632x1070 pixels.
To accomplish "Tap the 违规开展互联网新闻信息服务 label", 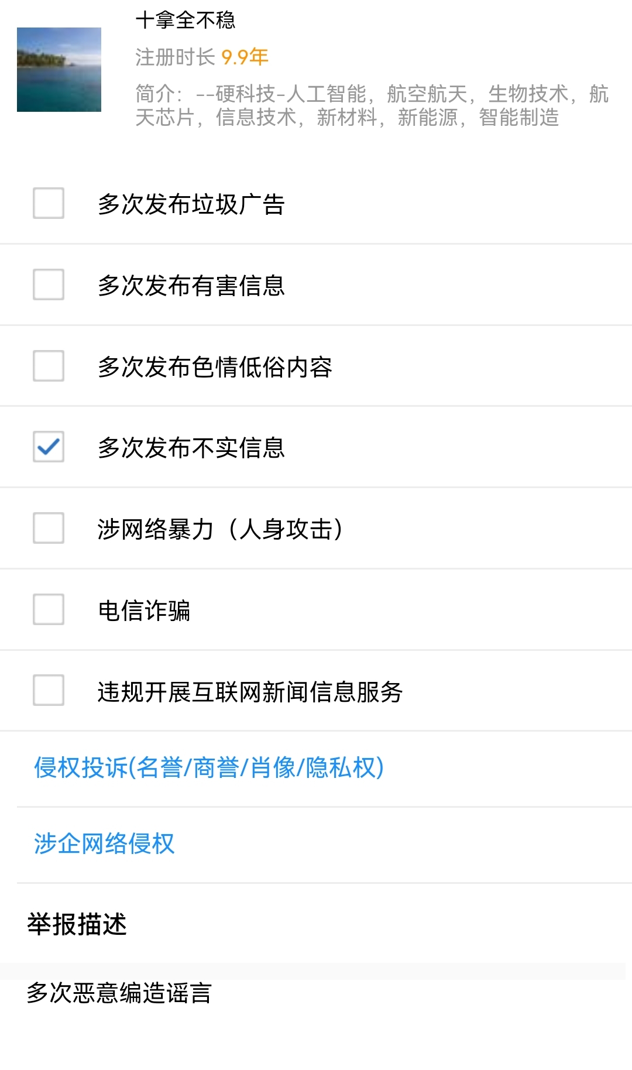I will coord(250,692).
